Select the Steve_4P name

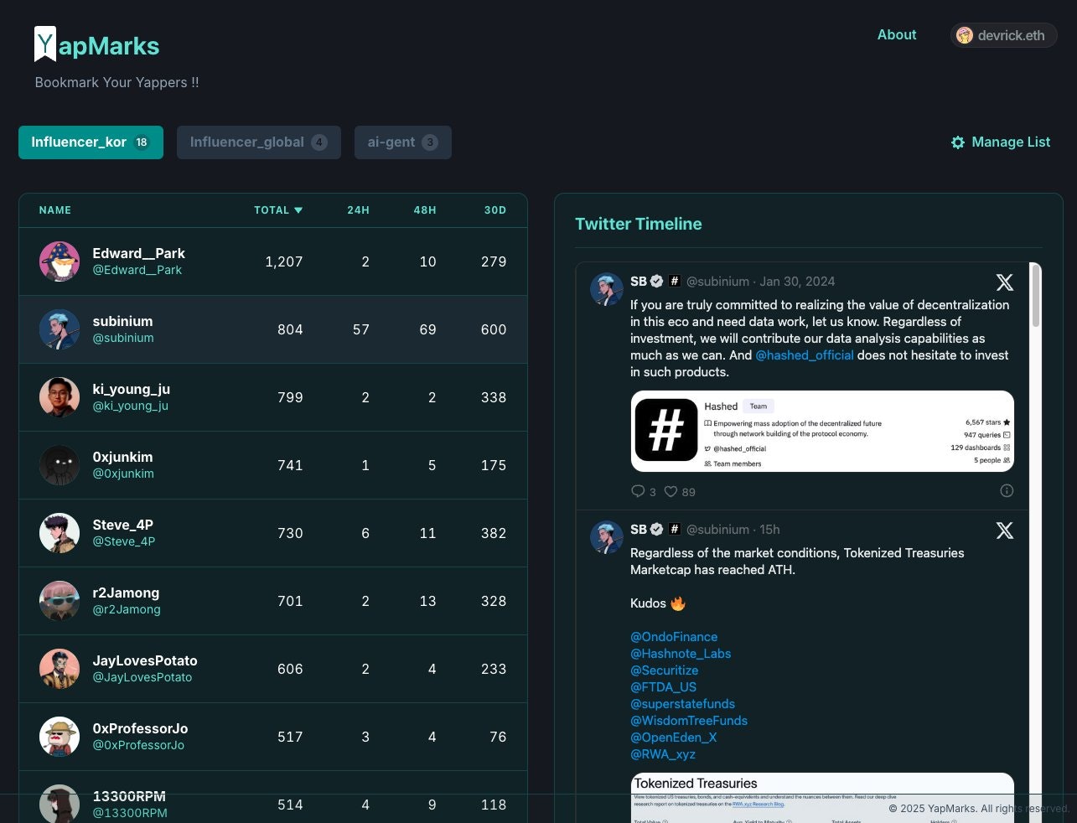click(x=123, y=525)
